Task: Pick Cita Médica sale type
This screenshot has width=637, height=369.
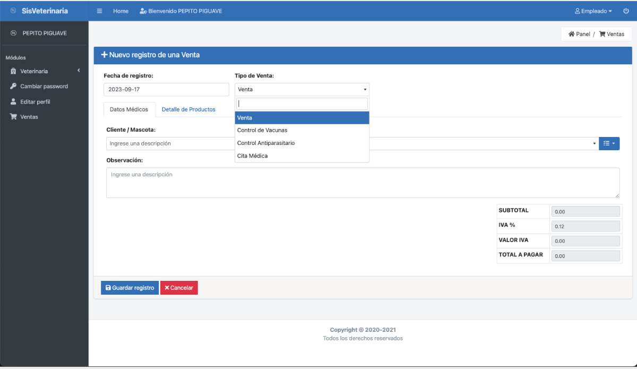Action: point(253,156)
